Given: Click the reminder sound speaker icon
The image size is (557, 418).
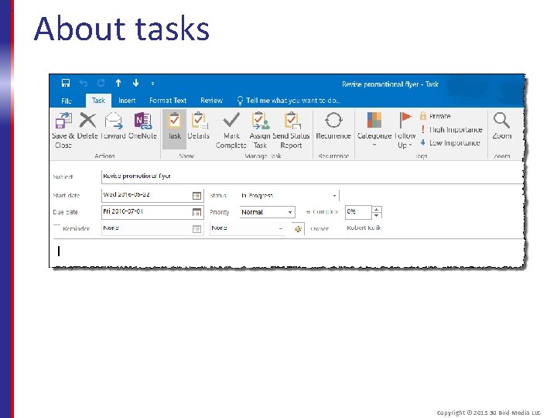Looking at the screenshot, I should [x=298, y=229].
